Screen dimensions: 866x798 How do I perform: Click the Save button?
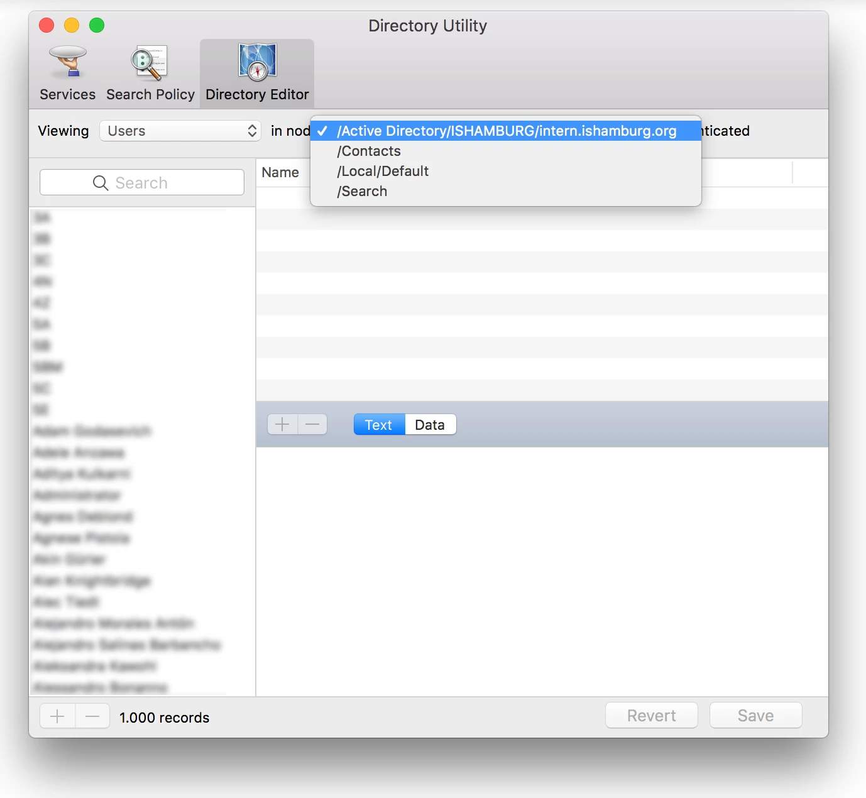(756, 716)
